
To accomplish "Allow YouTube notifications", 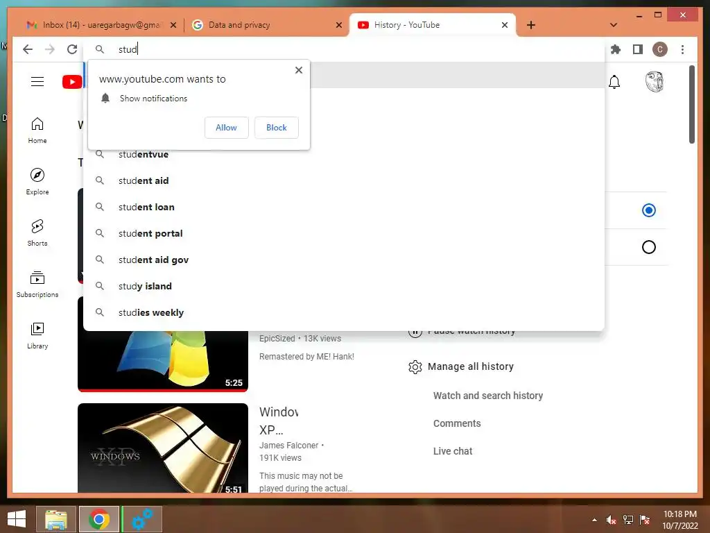I will [x=227, y=128].
